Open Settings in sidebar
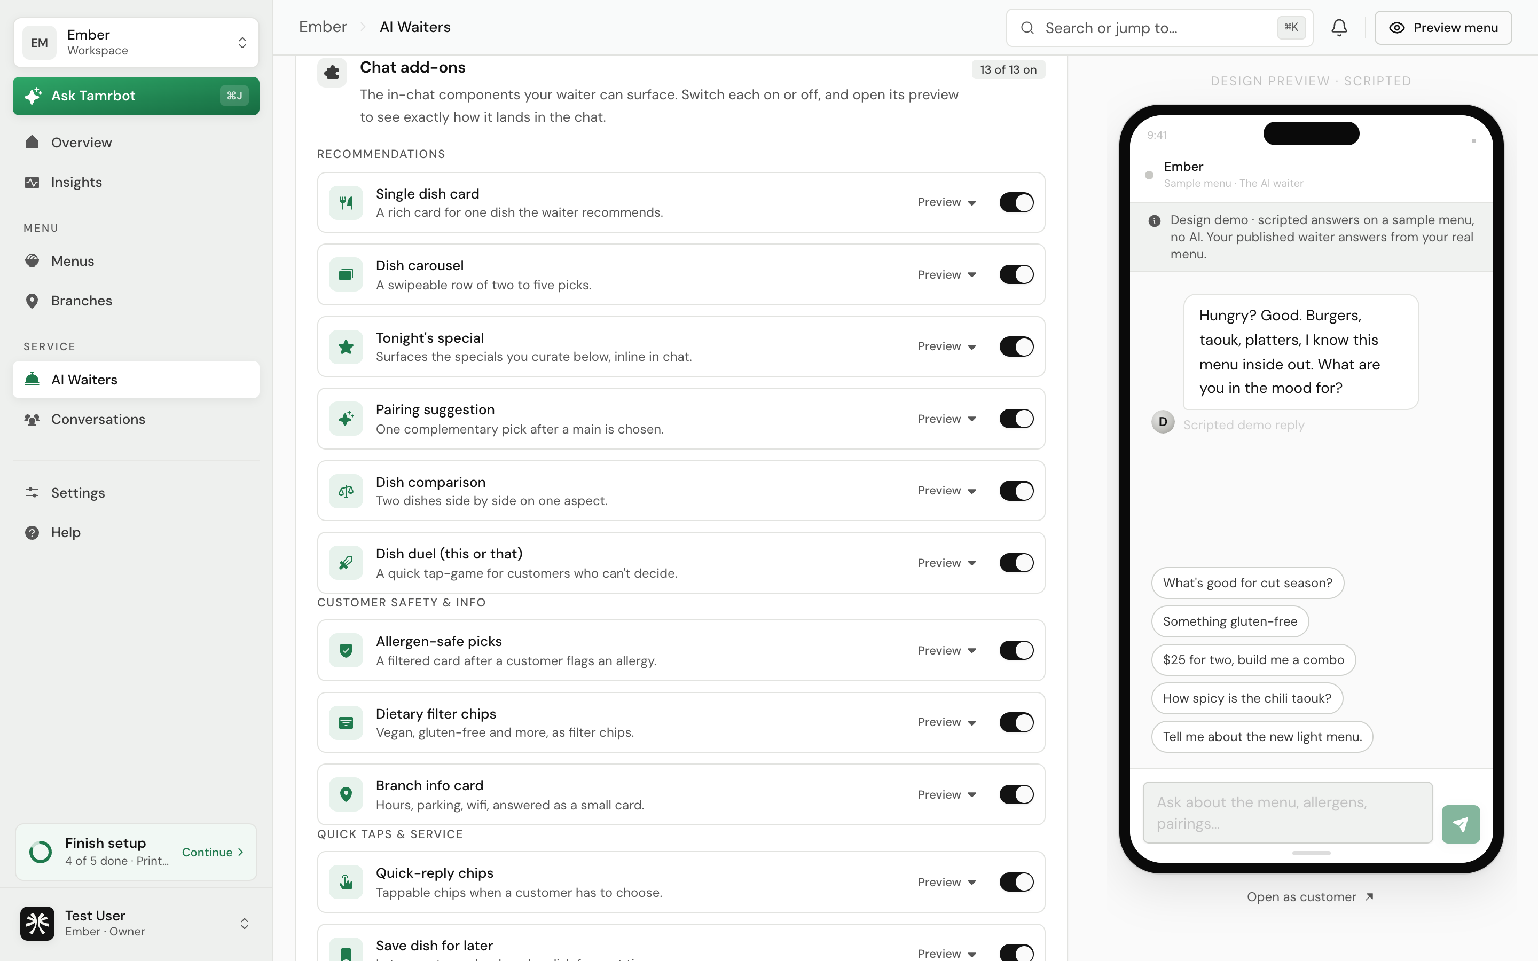 [x=136, y=493]
